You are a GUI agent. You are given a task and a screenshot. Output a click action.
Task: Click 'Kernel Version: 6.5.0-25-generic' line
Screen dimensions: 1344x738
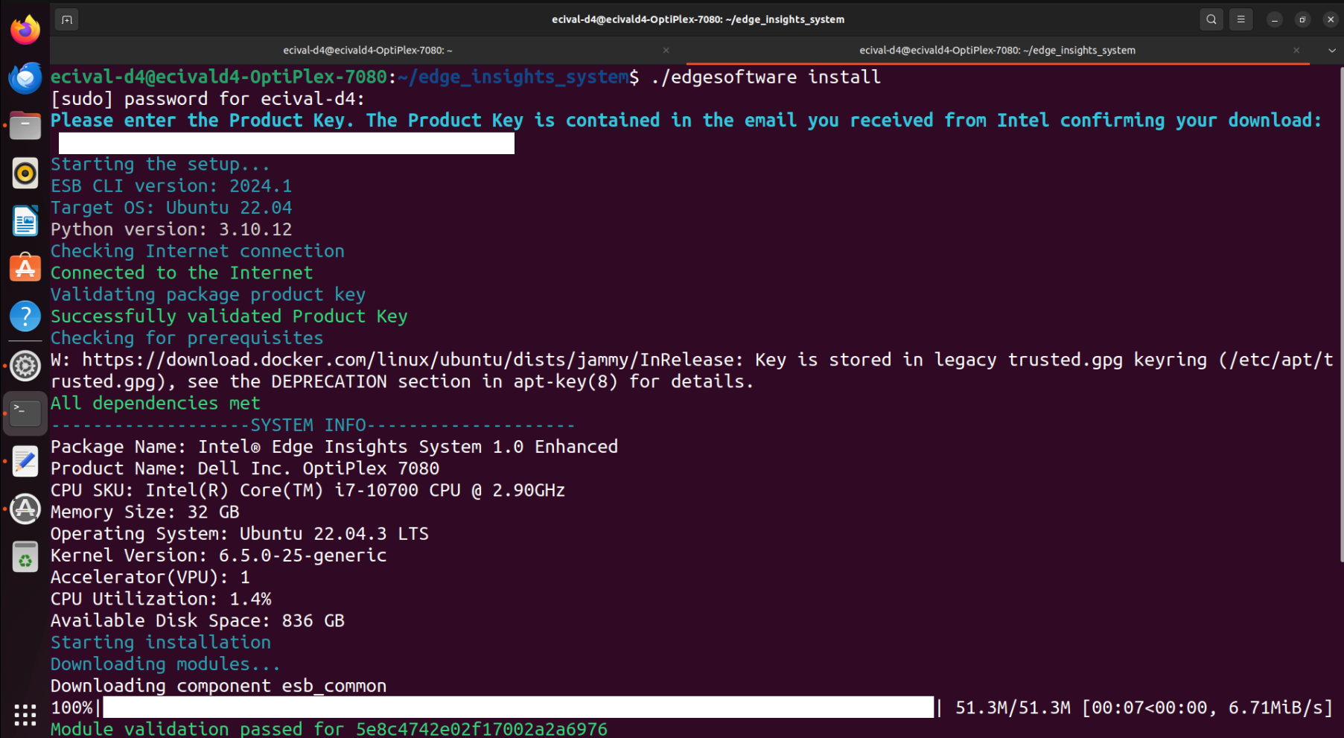click(219, 556)
